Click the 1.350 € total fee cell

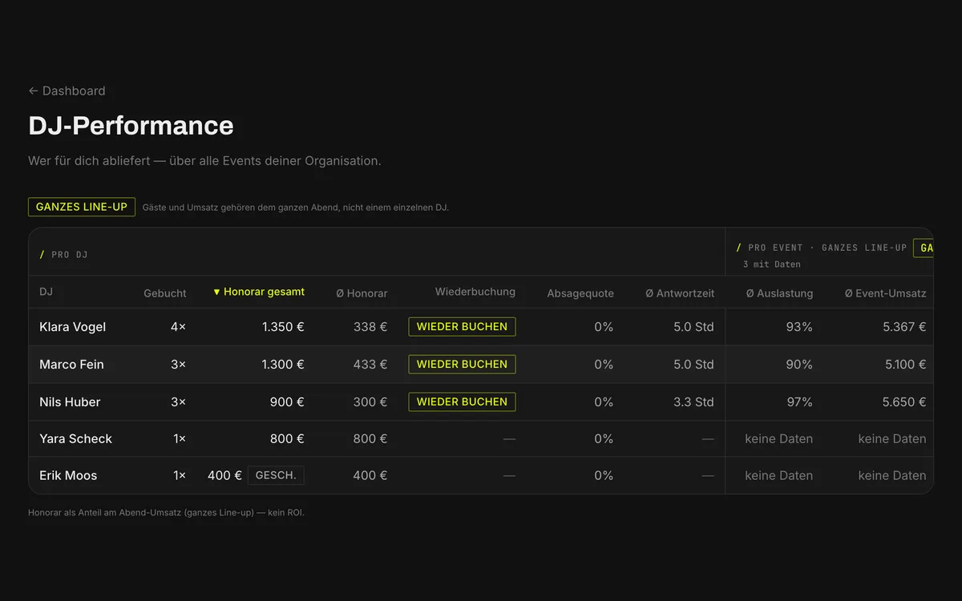pyautogui.click(x=283, y=327)
